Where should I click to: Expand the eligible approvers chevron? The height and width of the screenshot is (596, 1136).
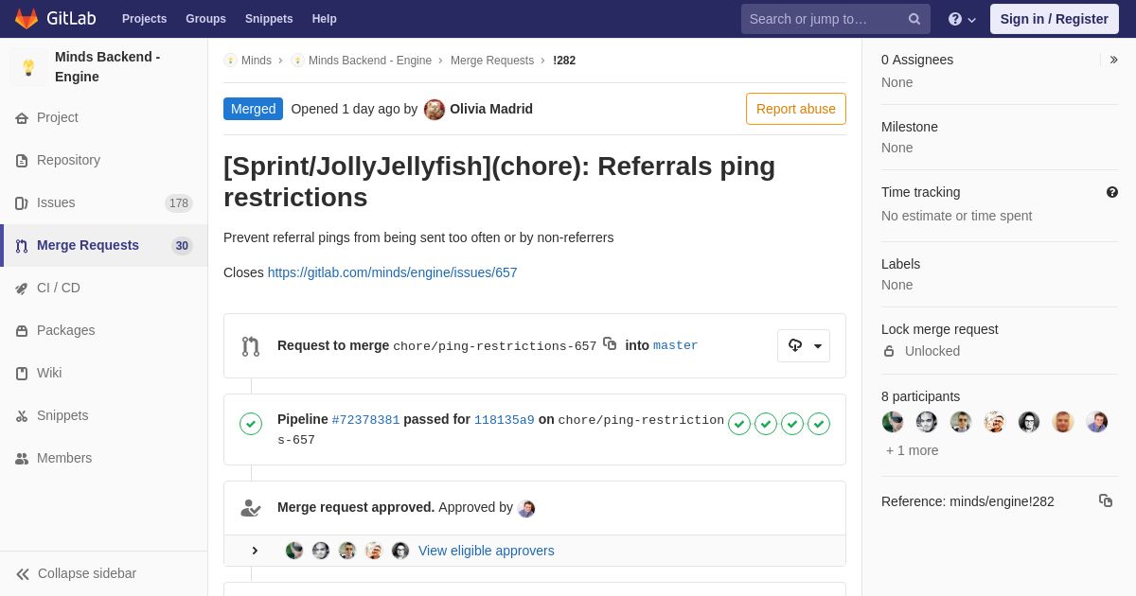pyautogui.click(x=255, y=551)
